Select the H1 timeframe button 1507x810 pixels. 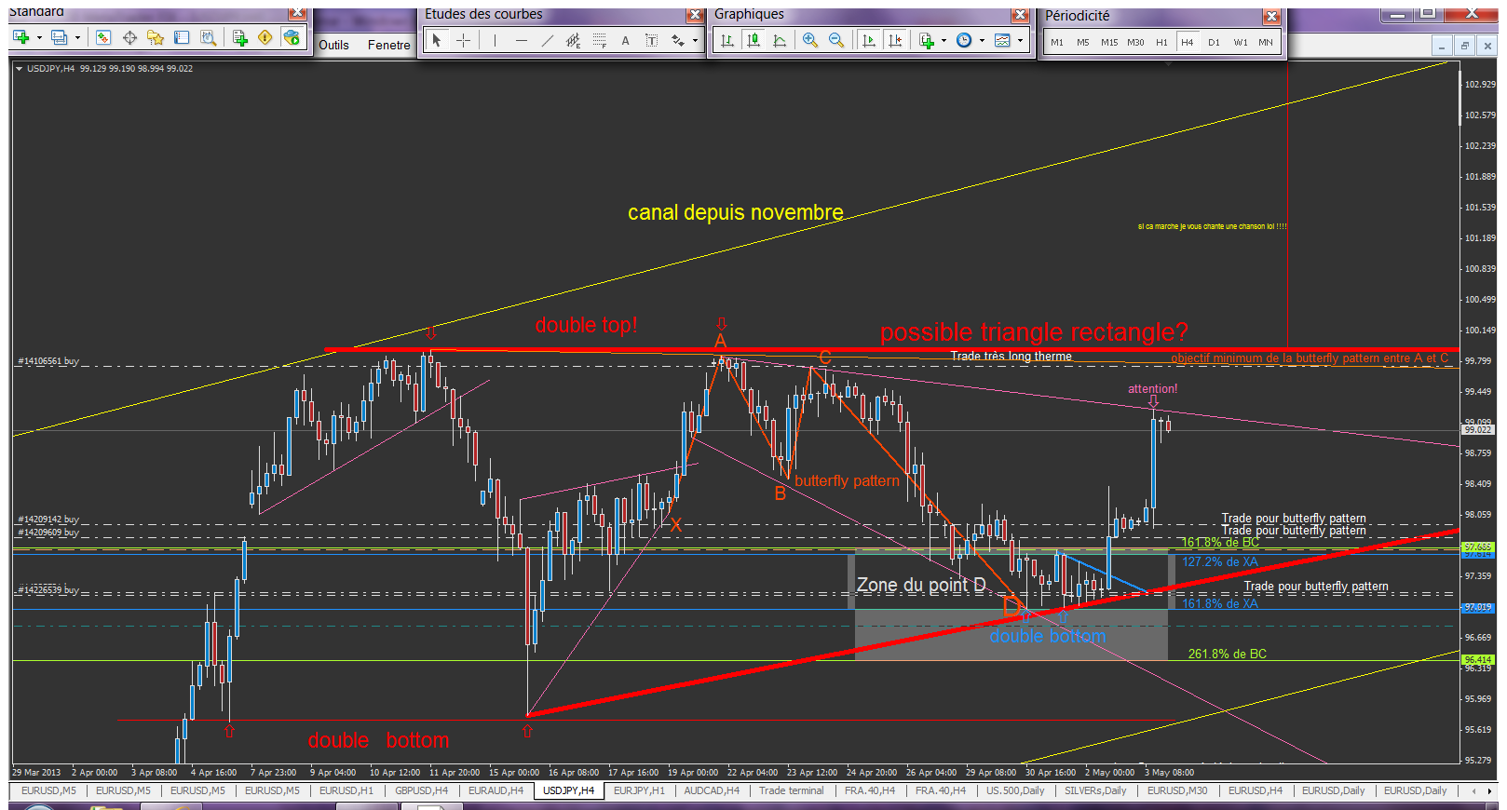[x=1161, y=42]
